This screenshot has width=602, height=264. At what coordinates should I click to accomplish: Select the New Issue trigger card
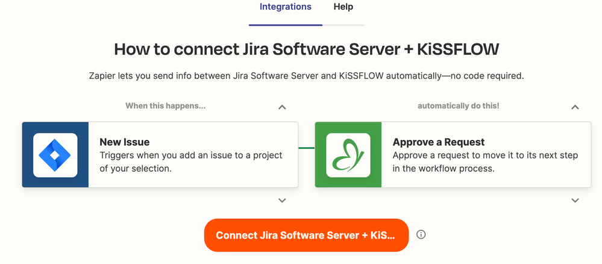coord(160,155)
